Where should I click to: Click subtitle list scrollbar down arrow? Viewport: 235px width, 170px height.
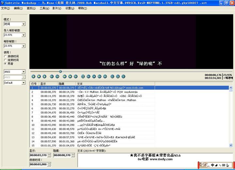point(231,145)
